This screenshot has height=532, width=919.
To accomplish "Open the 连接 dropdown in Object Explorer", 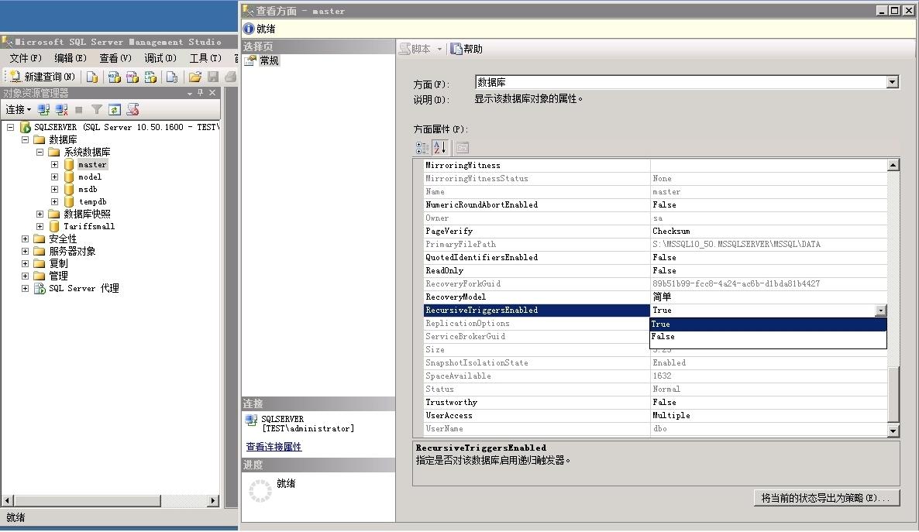I will (18, 109).
